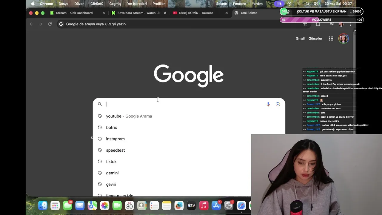Open the Geçmiş menu

[x=115, y=4]
